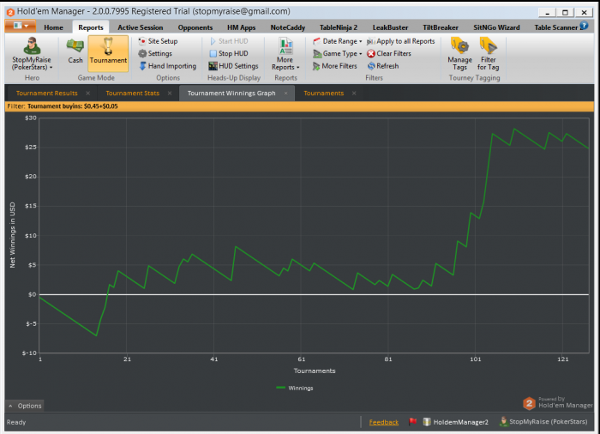The height and width of the screenshot is (434, 600).
Task: Expand the Options panel at bottom
Action: pos(25,406)
